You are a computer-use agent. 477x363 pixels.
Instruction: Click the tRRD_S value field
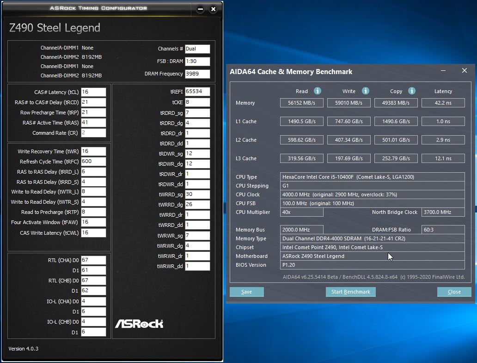(x=93, y=182)
